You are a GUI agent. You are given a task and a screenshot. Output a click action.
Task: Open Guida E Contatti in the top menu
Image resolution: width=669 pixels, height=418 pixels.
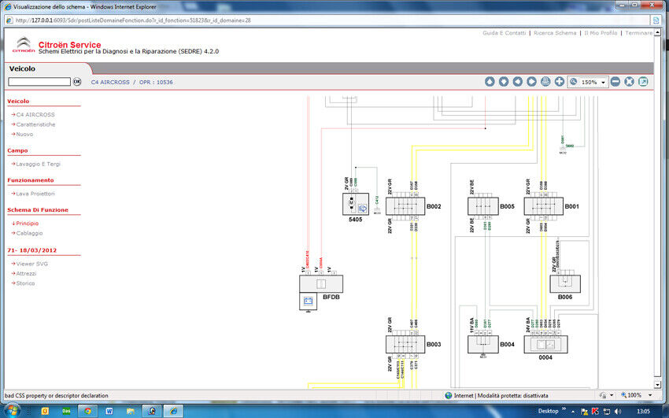(504, 33)
